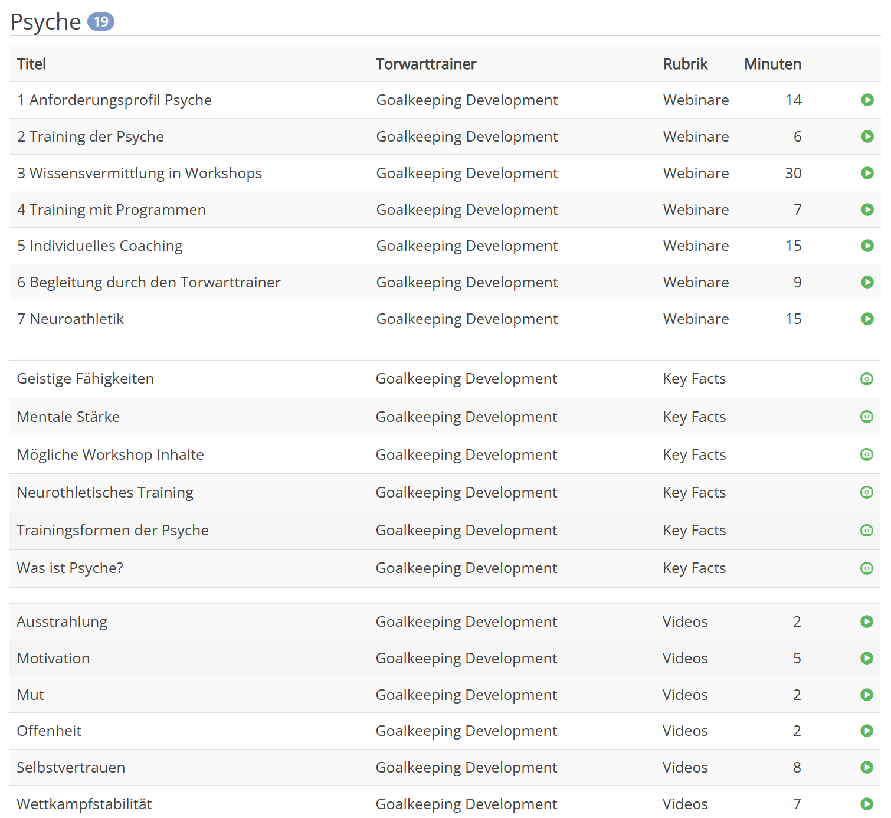Image resolution: width=891 pixels, height=818 pixels.
Task: Open title 1 Anforderungsprofil Psyche
Action: (114, 100)
